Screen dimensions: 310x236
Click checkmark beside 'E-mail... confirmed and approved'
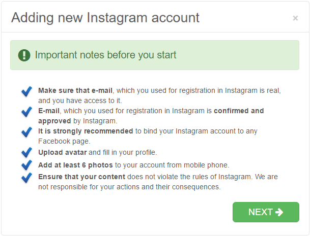coord(26,112)
